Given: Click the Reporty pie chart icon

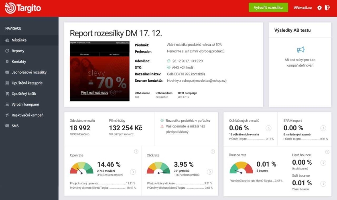Looking at the screenshot, I should [7, 51].
